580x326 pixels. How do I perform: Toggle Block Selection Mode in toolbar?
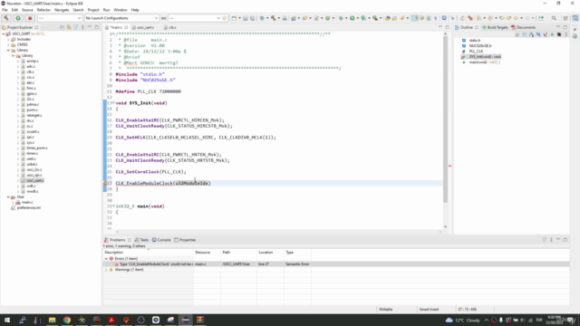point(429,18)
